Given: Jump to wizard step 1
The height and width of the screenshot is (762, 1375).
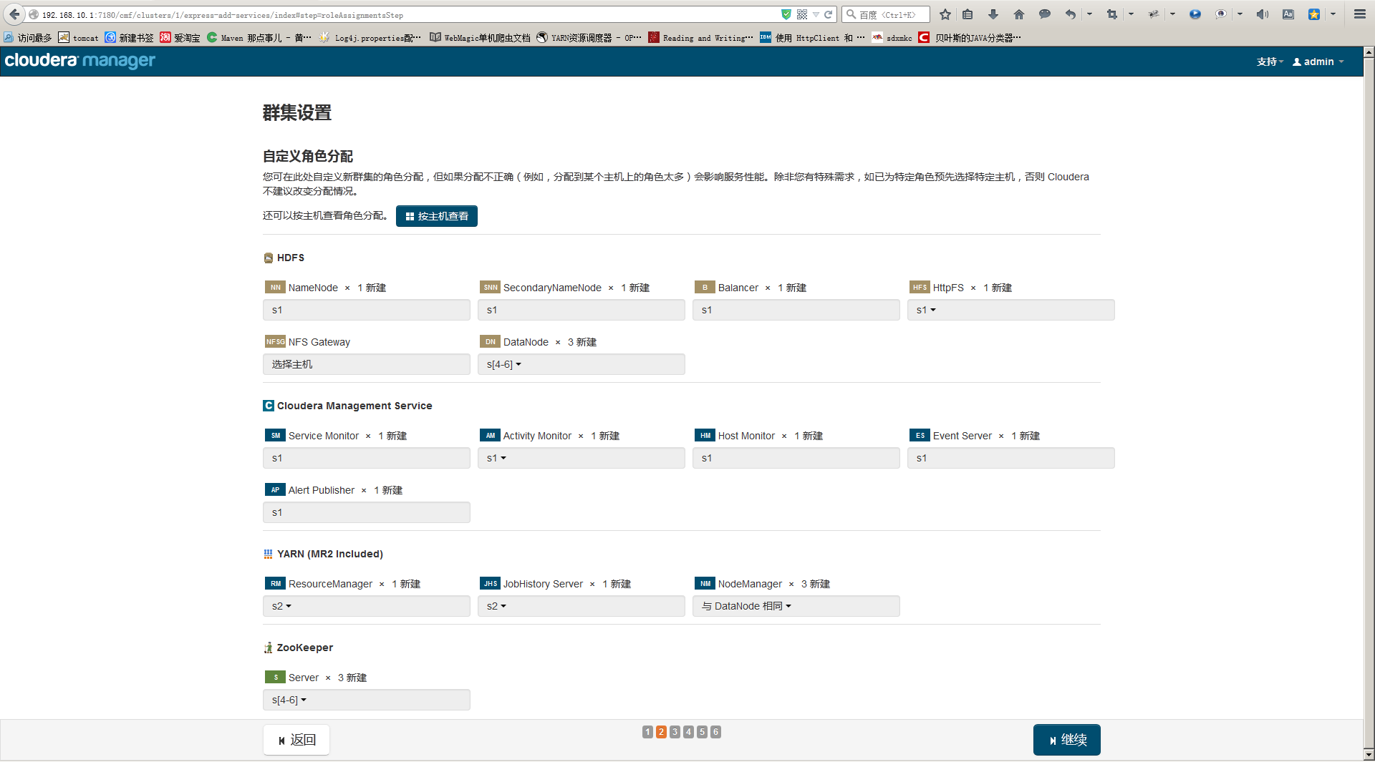Looking at the screenshot, I should pyautogui.click(x=647, y=732).
